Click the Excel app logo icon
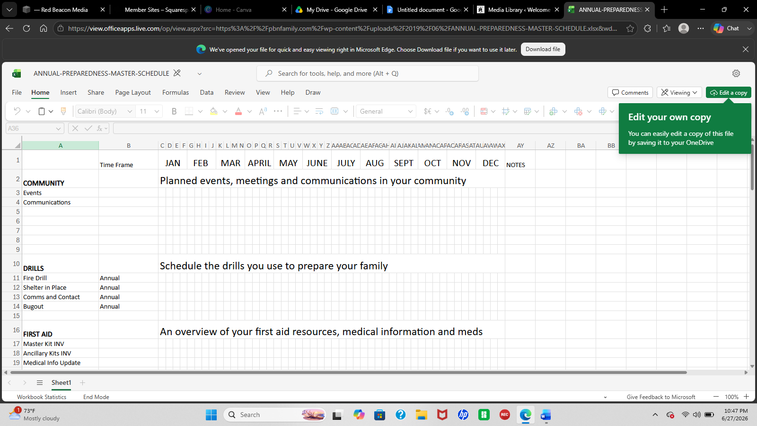This screenshot has height=426, width=757. point(17,73)
